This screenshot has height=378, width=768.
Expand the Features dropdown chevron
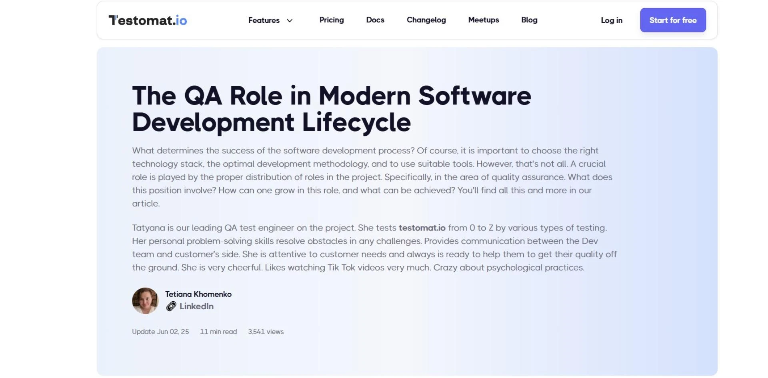click(x=290, y=20)
